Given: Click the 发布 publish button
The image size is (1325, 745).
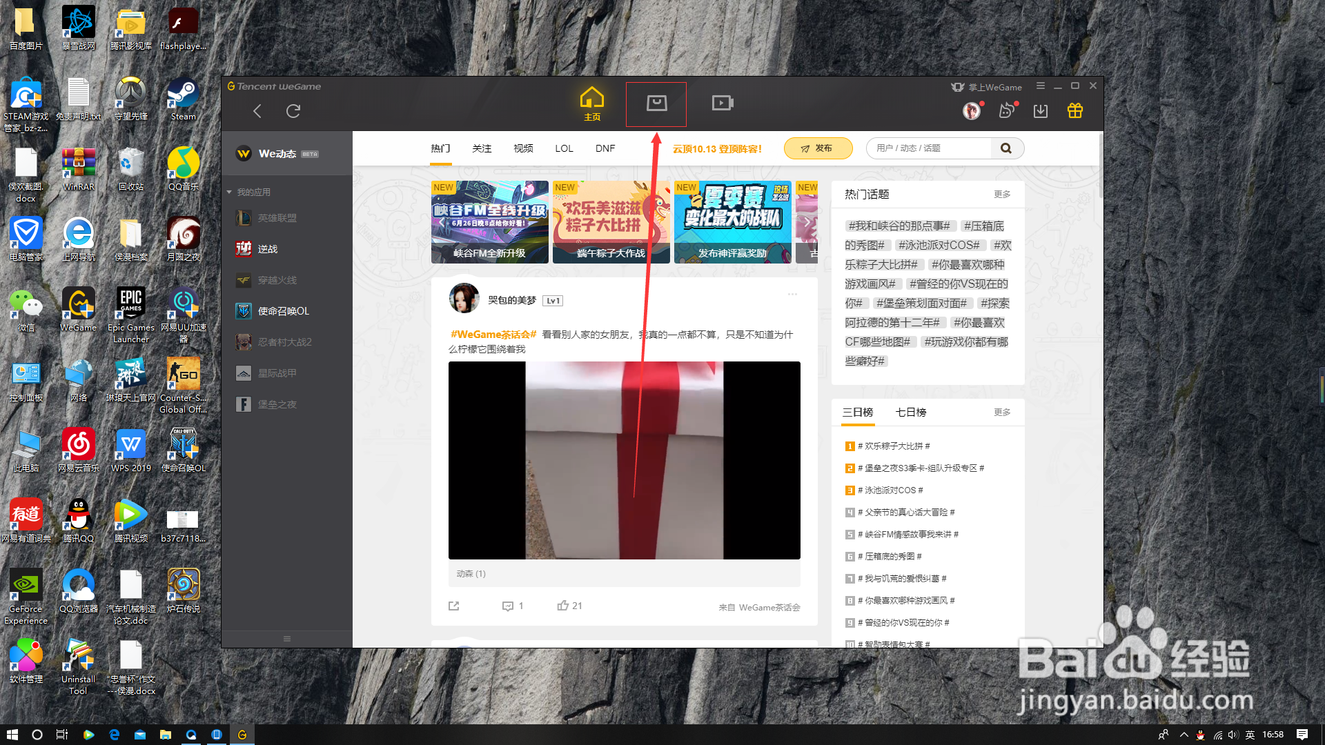Looking at the screenshot, I should (x=818, y=148).
